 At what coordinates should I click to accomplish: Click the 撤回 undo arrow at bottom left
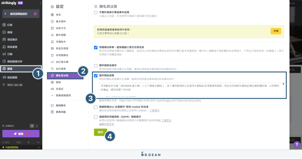coord(5,142)
